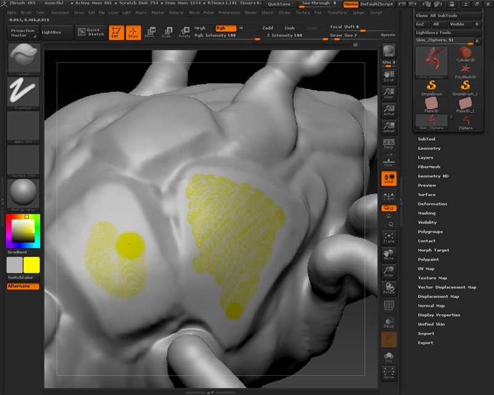Open the Stroke menu

(284, 12)
